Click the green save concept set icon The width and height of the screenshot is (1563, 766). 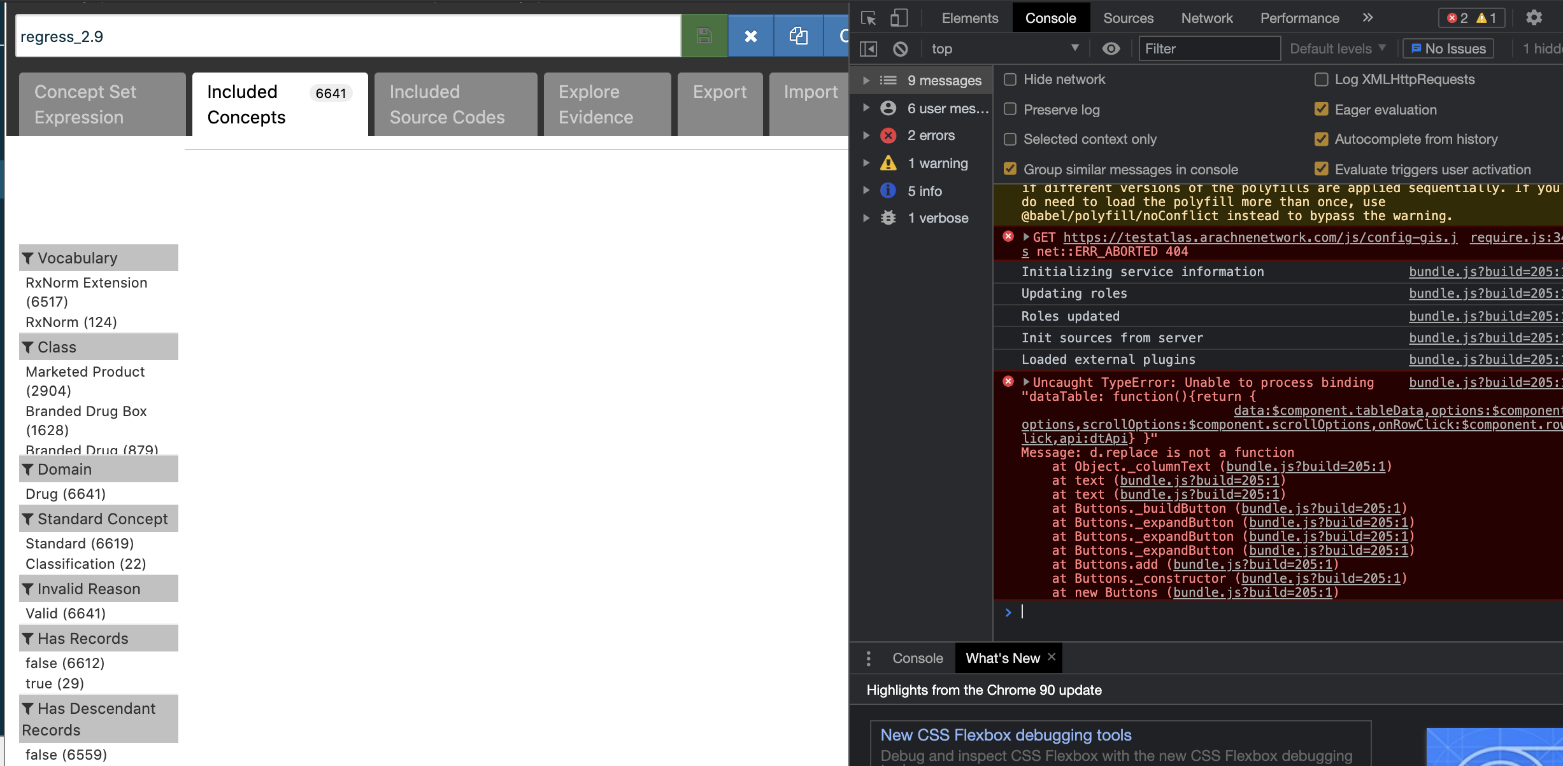[x=704, y=36]
